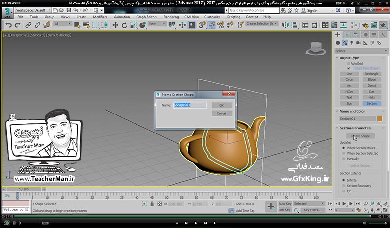Confirm with OK in Name Section Shape dialog
The height and width of the screenshot is (228, 390).
[222, 105]
